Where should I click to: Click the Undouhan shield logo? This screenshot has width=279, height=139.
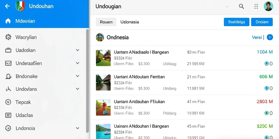click(20, 6)
